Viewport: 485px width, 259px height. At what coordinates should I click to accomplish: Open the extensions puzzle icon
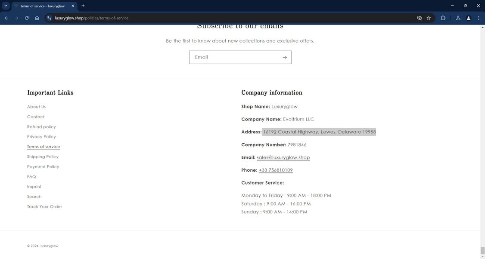click(443, 18)
